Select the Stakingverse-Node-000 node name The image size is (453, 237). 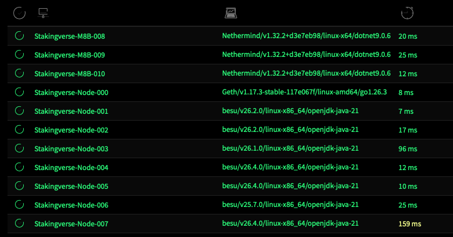pos(71,93)
